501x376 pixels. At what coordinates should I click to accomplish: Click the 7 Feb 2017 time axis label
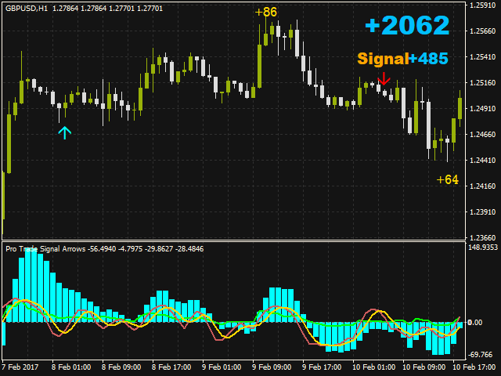[x=20, y=367]
